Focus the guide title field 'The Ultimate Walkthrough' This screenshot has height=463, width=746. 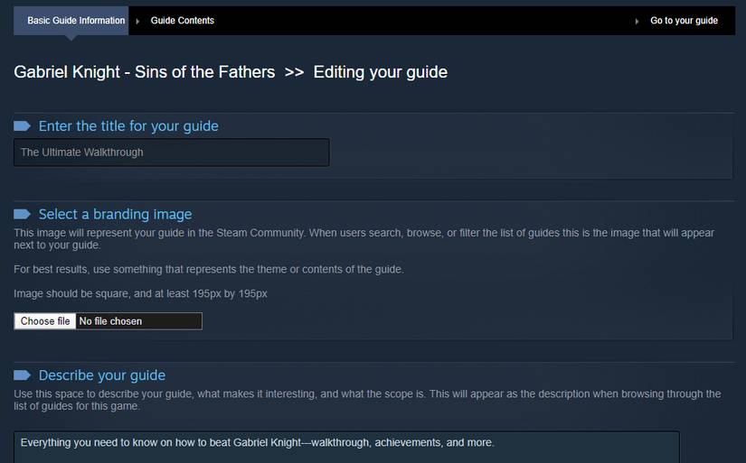pyautogui.click(x=171, y=153)
